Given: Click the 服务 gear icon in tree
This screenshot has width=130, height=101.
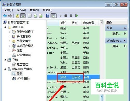Looking at the screenshot, I should (14, 74).
